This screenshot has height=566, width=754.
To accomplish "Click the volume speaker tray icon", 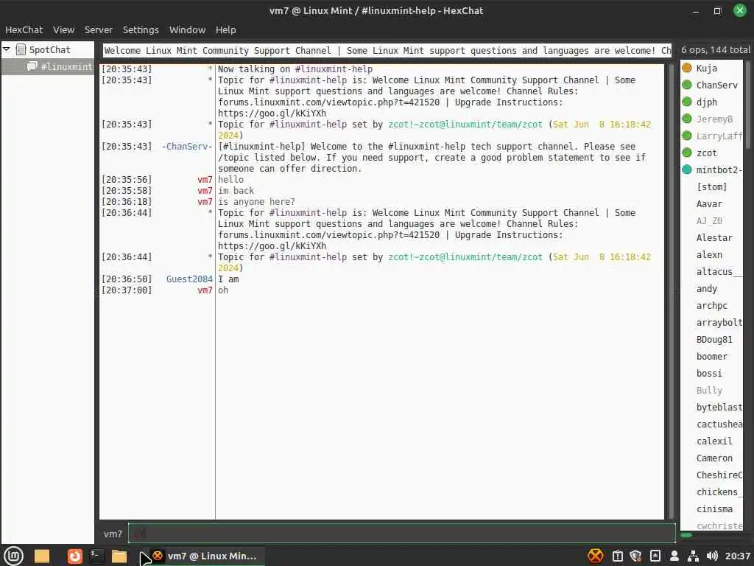I will click(x=712, y=556).
